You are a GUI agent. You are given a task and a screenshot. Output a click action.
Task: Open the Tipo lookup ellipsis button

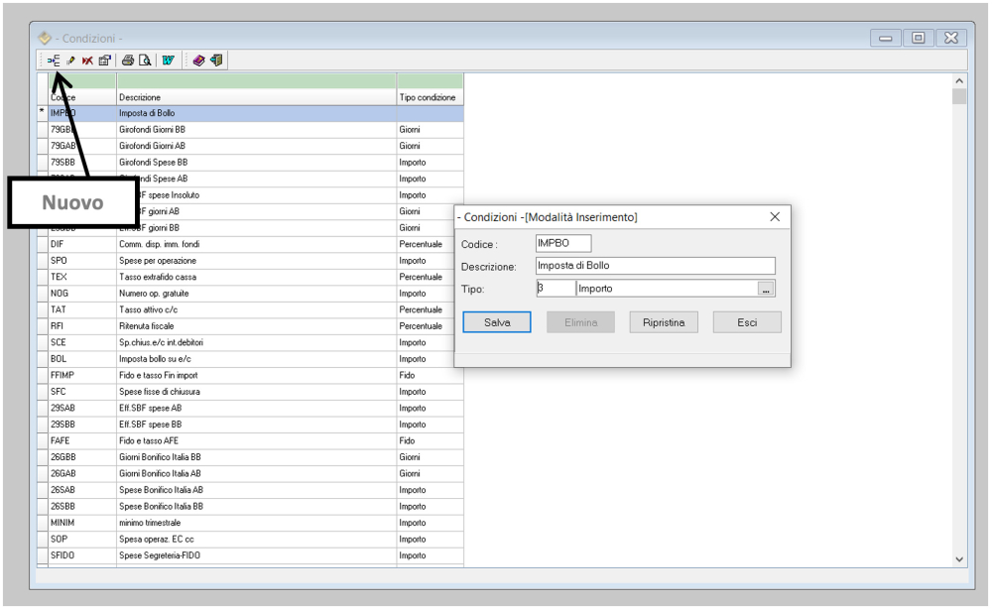coord(765,289)
